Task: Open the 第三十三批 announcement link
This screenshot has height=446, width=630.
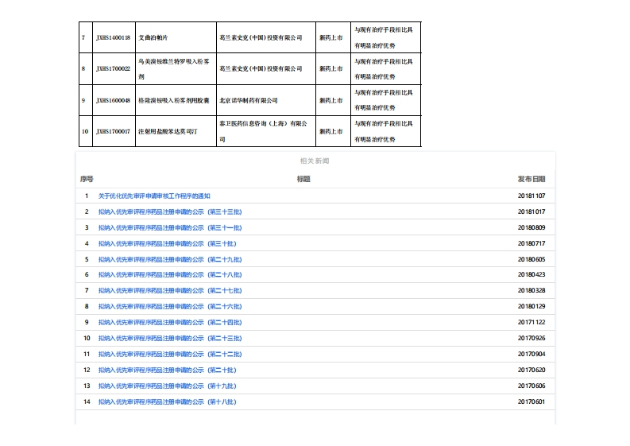Action: coord(170,211)
